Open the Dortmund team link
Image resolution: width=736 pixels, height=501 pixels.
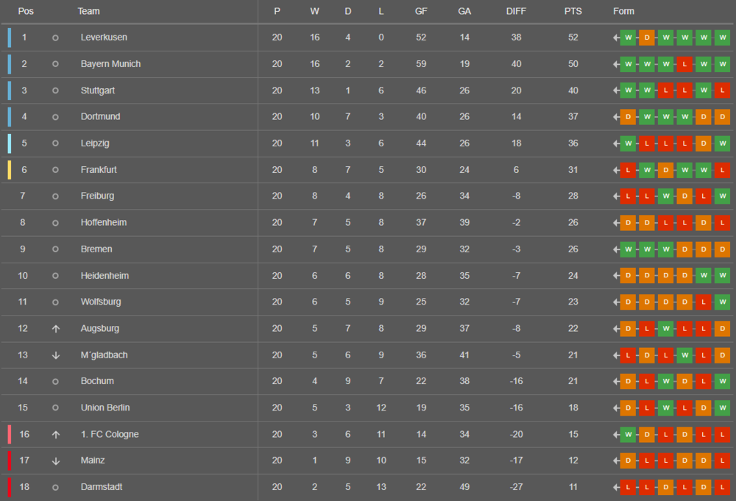(100, 117)
